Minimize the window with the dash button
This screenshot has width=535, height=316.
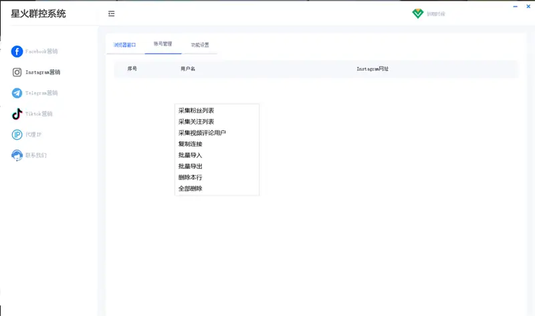tap(515, 7)
